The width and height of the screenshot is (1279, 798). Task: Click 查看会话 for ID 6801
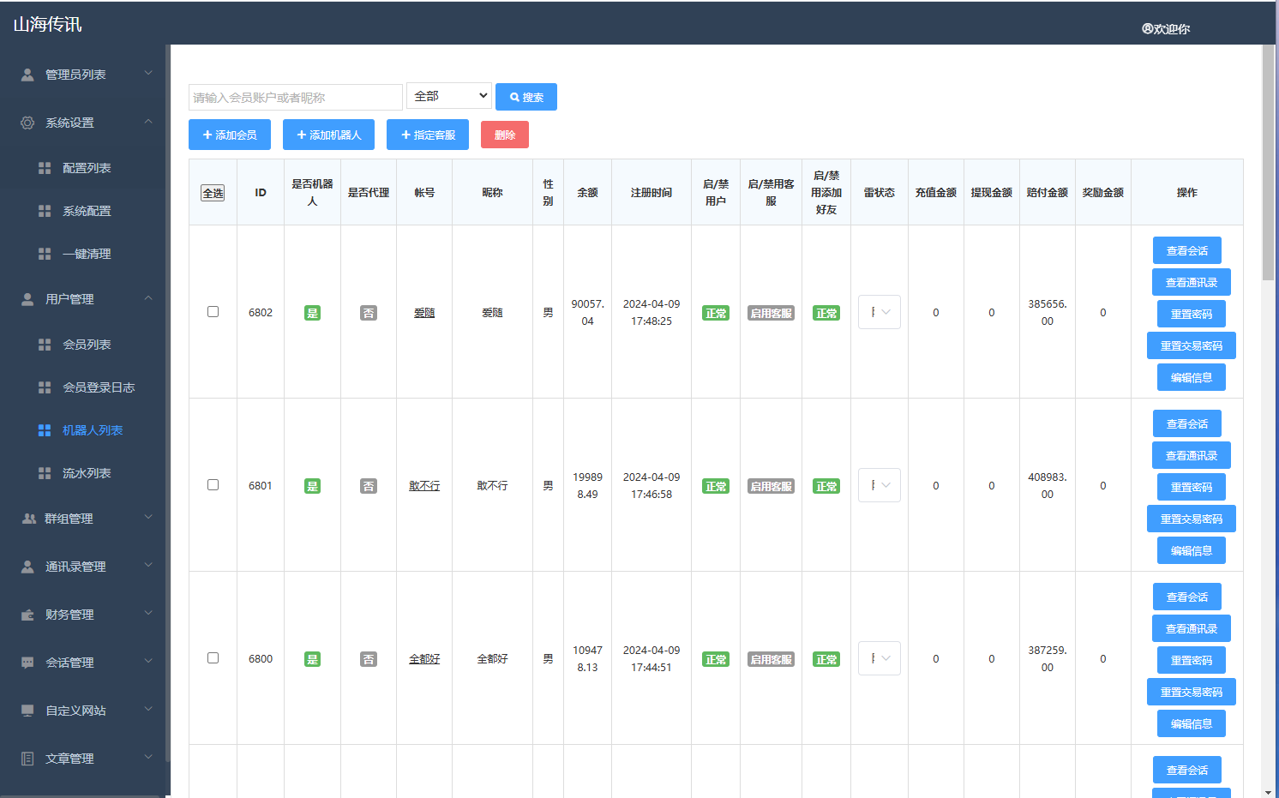1187,423
